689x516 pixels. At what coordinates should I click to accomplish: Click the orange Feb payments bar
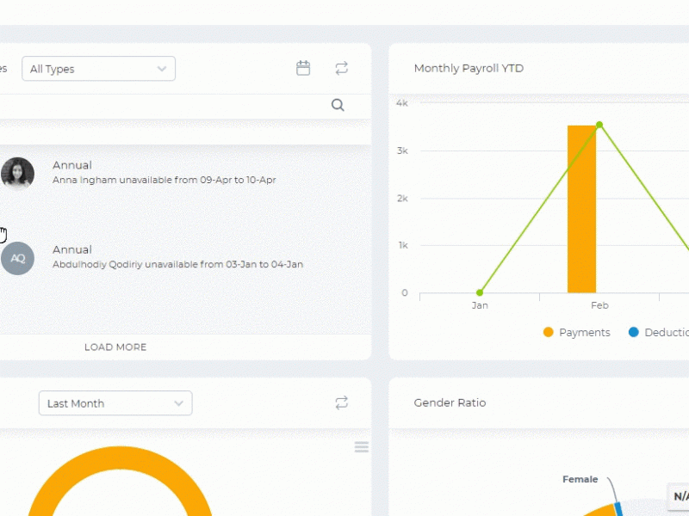[x=581, y=209]
